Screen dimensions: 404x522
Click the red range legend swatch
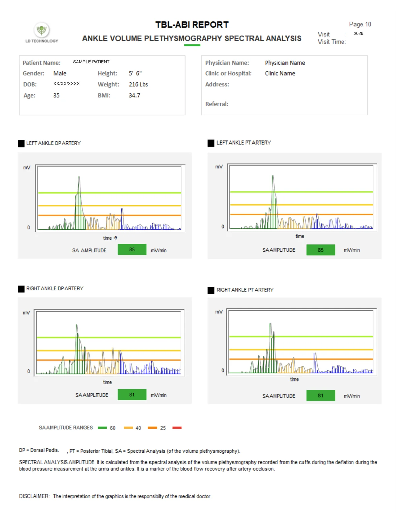point(177,428)
